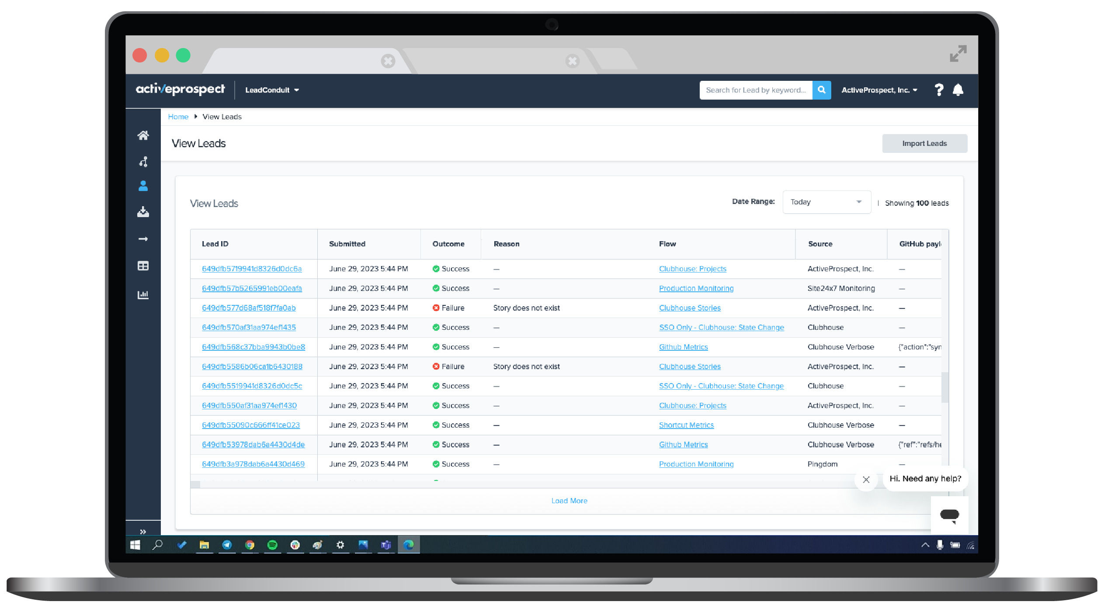Open the Date Range Today dropdown
The image size is (1104, 612).
[x=826, y=202]
